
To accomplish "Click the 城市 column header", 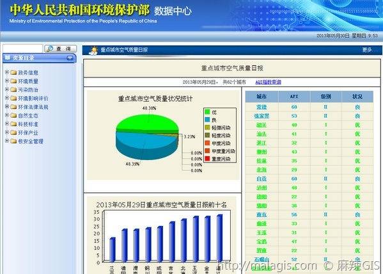I will (x=262, y=97).
